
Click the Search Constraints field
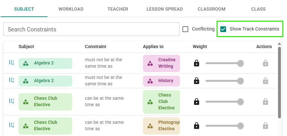91,29
